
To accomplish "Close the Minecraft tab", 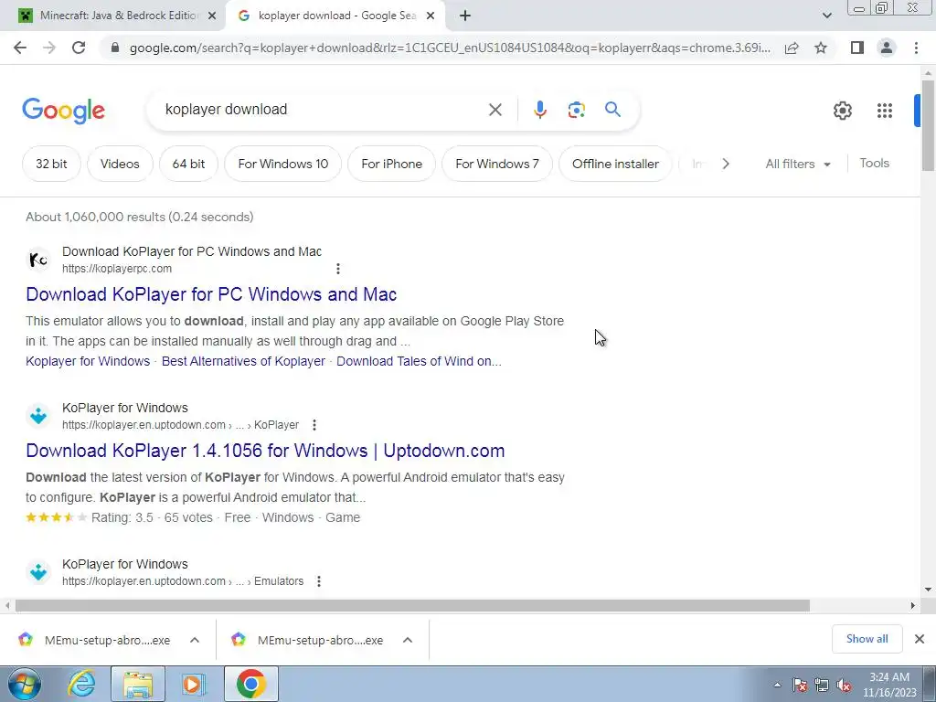I will pos(212,16).
